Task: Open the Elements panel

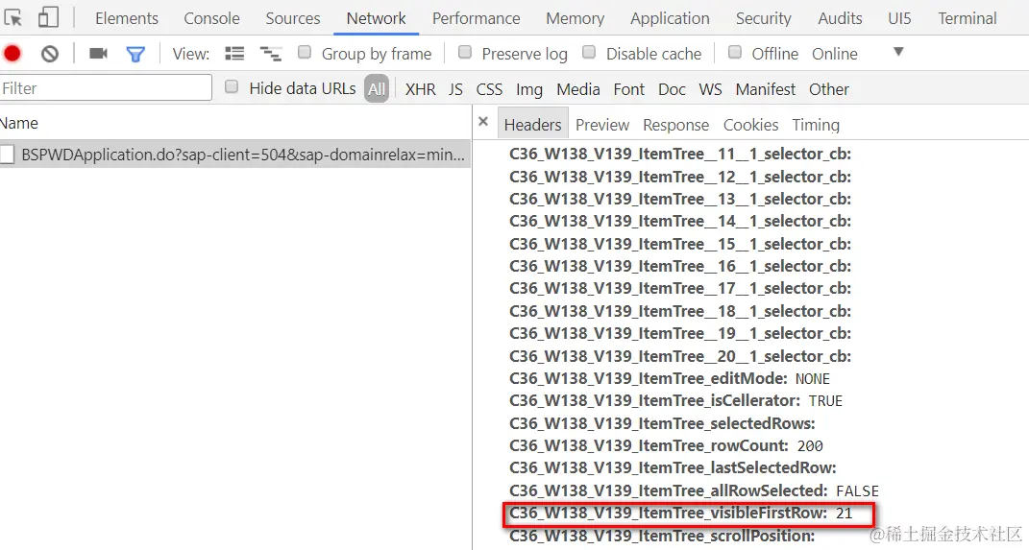Action: click(127, 18)
